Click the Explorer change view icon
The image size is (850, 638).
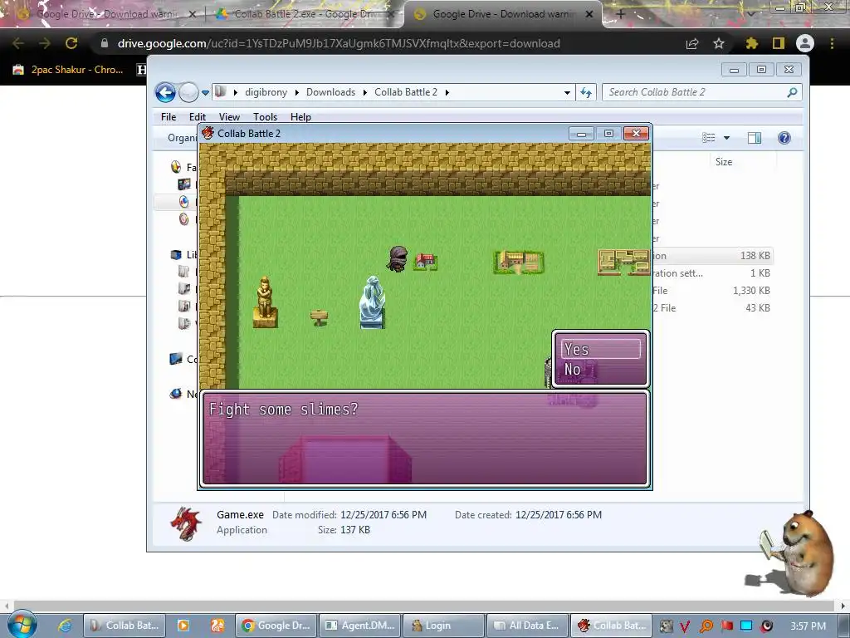(709, 138)
